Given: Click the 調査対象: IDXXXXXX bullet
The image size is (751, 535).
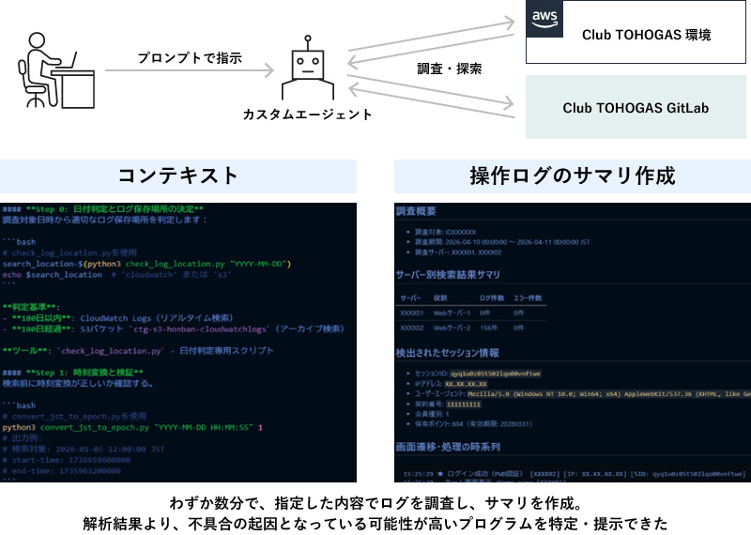Looking at the screenshot, I should tap(445, 232).
